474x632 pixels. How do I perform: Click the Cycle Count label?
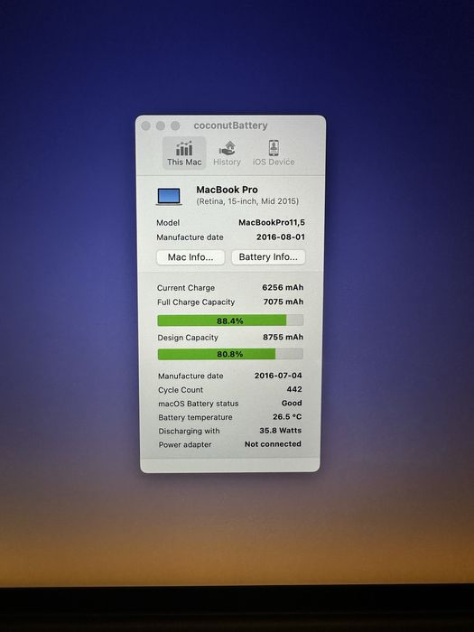181,390
